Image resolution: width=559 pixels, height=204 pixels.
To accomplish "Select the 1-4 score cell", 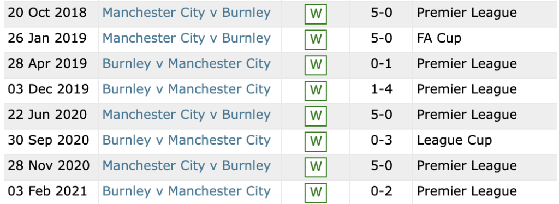I will coord(382,89).
